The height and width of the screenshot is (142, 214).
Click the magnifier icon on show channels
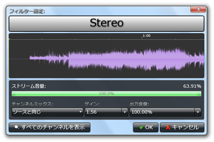[17, 127]
